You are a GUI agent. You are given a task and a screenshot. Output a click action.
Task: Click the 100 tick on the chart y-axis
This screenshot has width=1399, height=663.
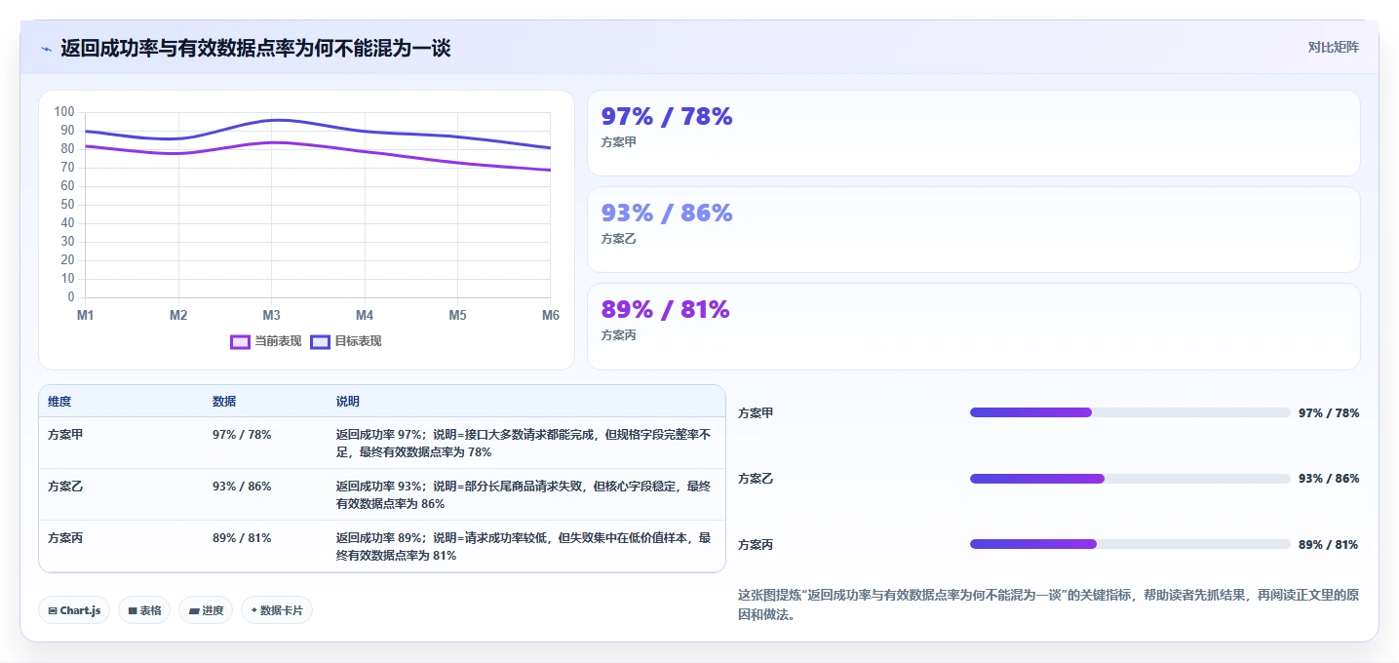[64, 112]
